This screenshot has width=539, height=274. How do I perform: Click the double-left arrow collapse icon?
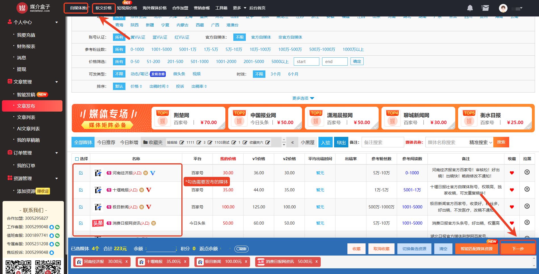point(292,142)
